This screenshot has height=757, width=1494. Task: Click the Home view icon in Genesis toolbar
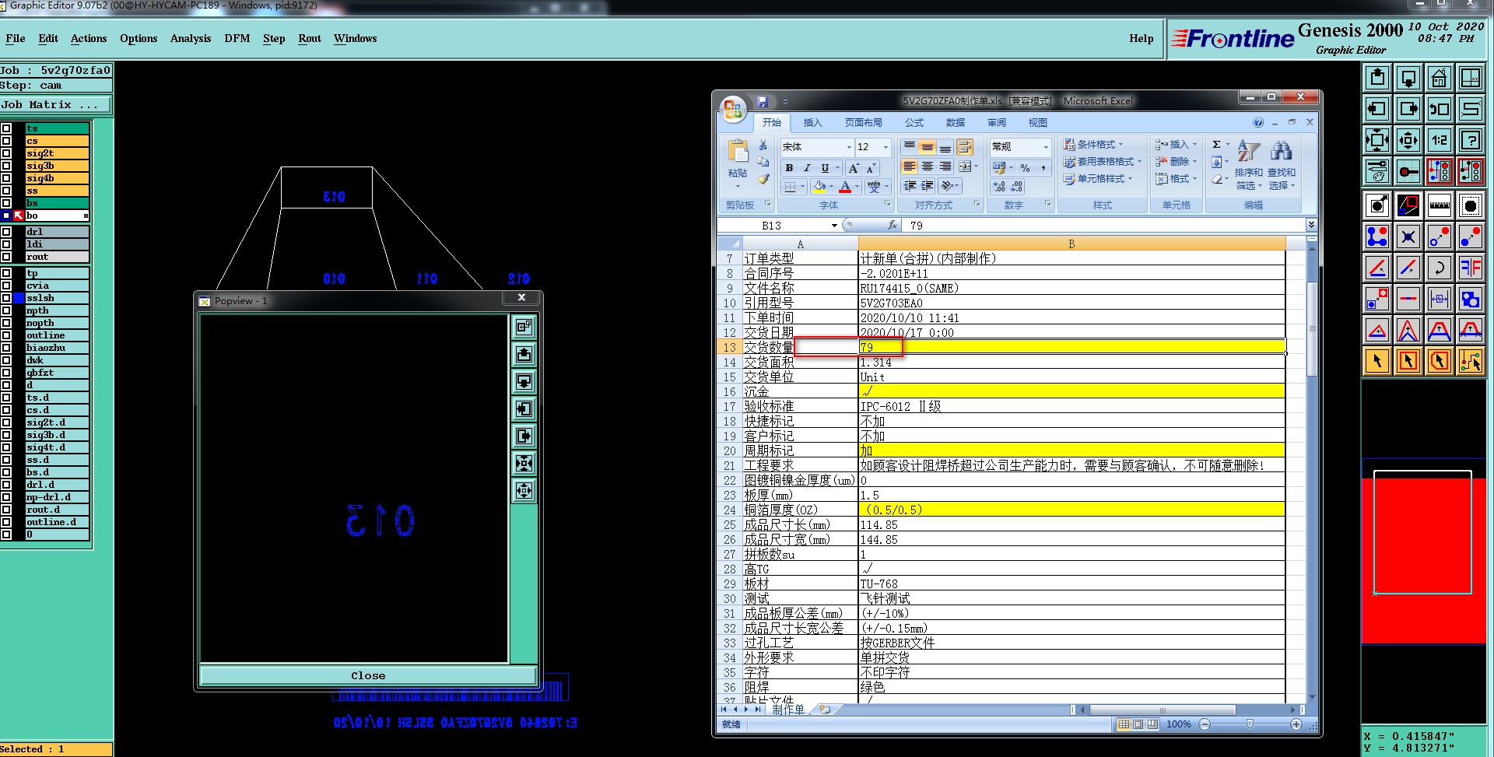click(x=1439, y=78)
